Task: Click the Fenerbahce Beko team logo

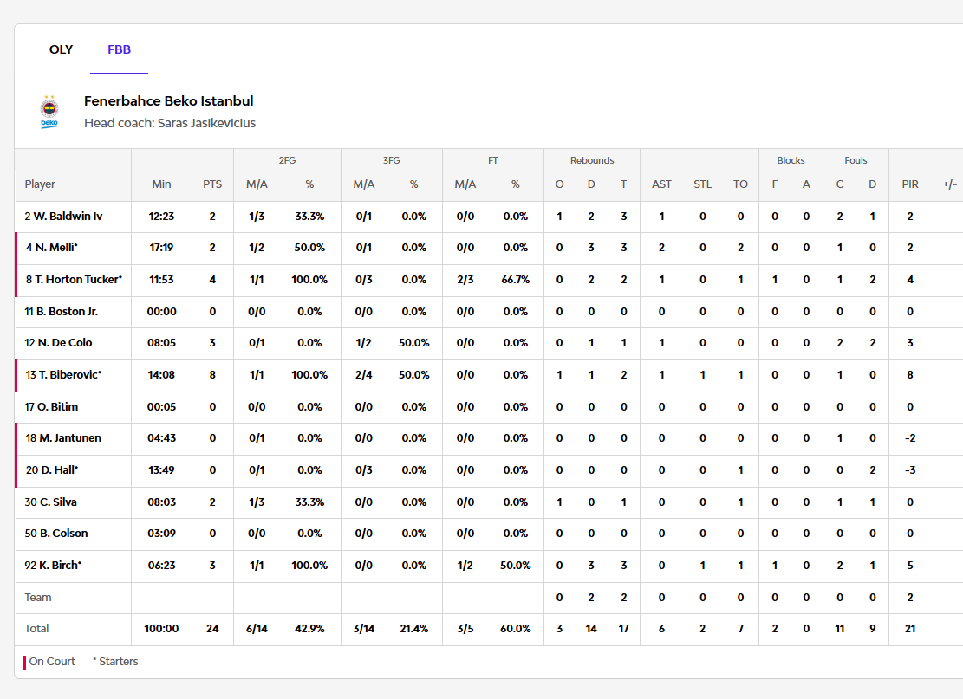Action: pos(49,111)
